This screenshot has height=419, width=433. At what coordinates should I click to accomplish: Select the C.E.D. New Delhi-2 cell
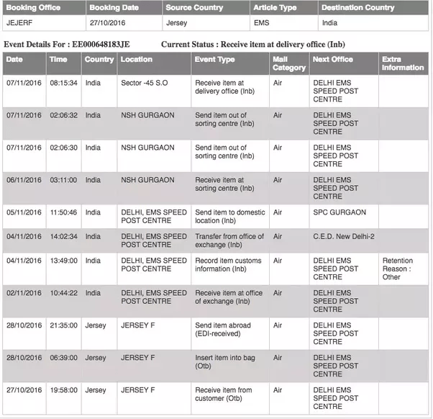pyautogui.click(x=344, y=240)
